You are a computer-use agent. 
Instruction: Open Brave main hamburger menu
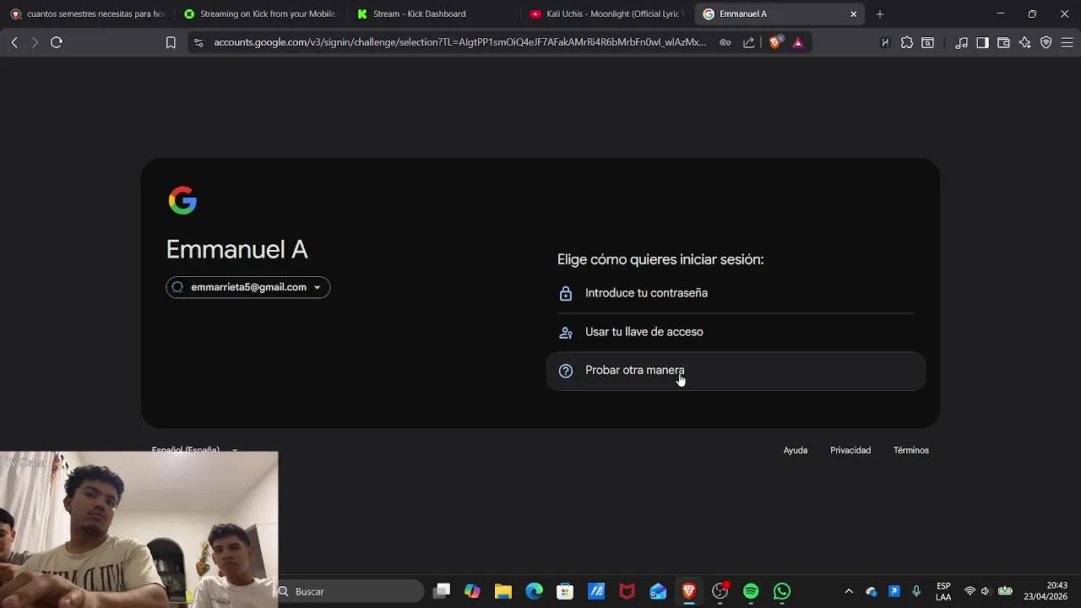pyautogui.click(x=1067, y=42)
